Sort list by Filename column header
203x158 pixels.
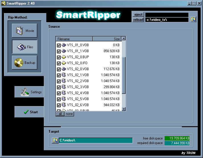click(74, 39)
